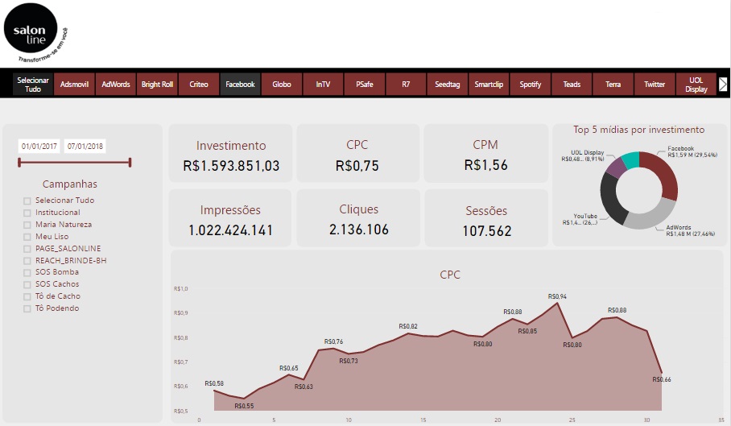Open the start date field 01/01/2017

coord(39,147)
